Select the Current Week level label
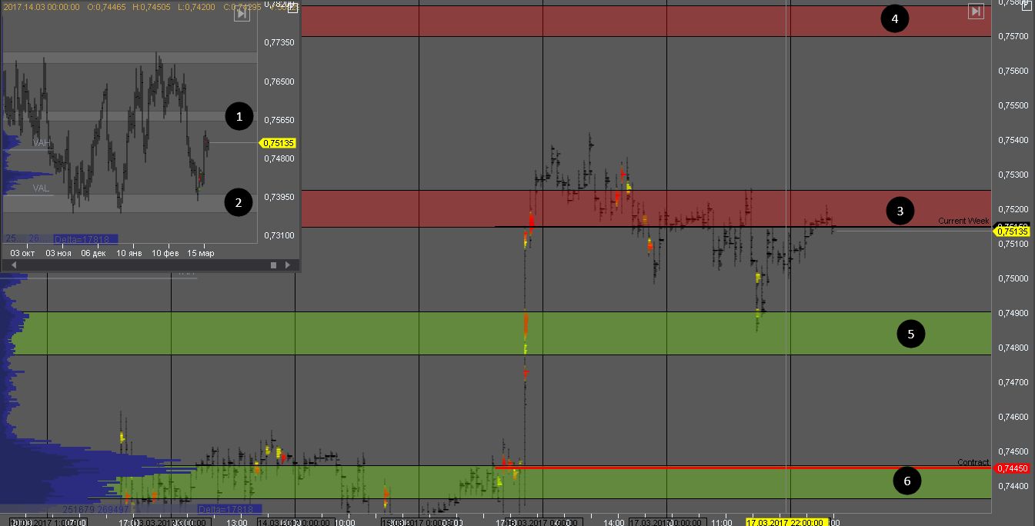This screenshot has width=1035, height=526. pos(963,221)
